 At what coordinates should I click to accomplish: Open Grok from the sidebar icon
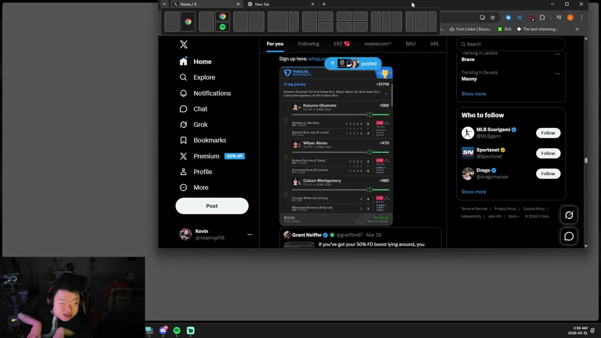[184, 124]
